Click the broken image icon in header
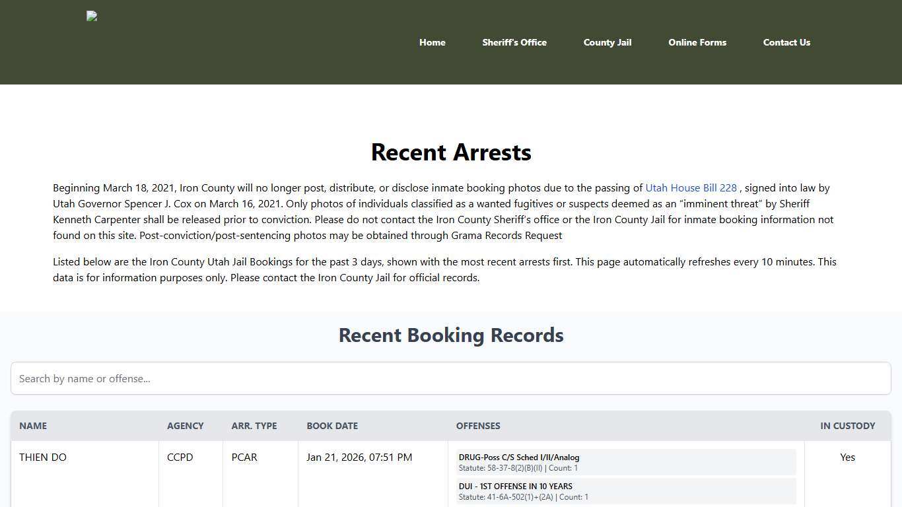The height and width of the screenshot is (507, 902). [91, 16]
